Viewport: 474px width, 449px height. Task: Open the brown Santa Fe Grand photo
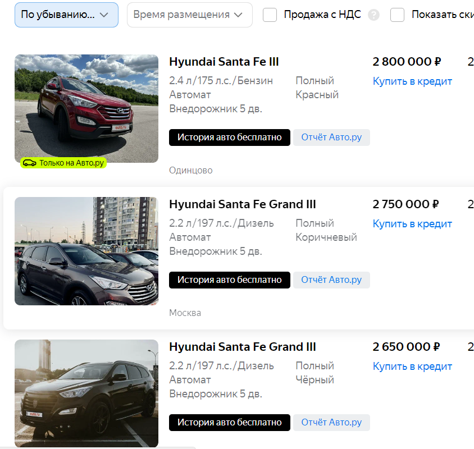pos(86,251)
